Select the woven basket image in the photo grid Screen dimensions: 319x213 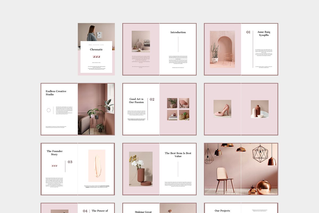tap(184, 115)
